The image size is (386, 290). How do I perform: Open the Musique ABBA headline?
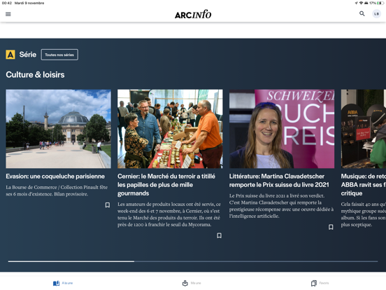364,185
